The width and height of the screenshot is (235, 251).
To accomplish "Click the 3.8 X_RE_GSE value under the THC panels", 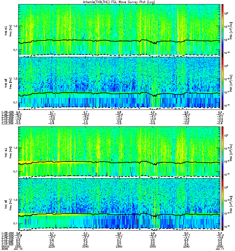I will click(x=18, y=233).
